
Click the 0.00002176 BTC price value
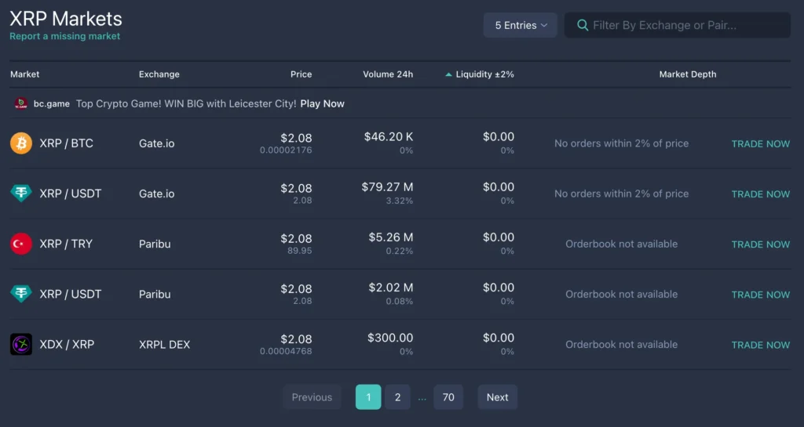286,150
